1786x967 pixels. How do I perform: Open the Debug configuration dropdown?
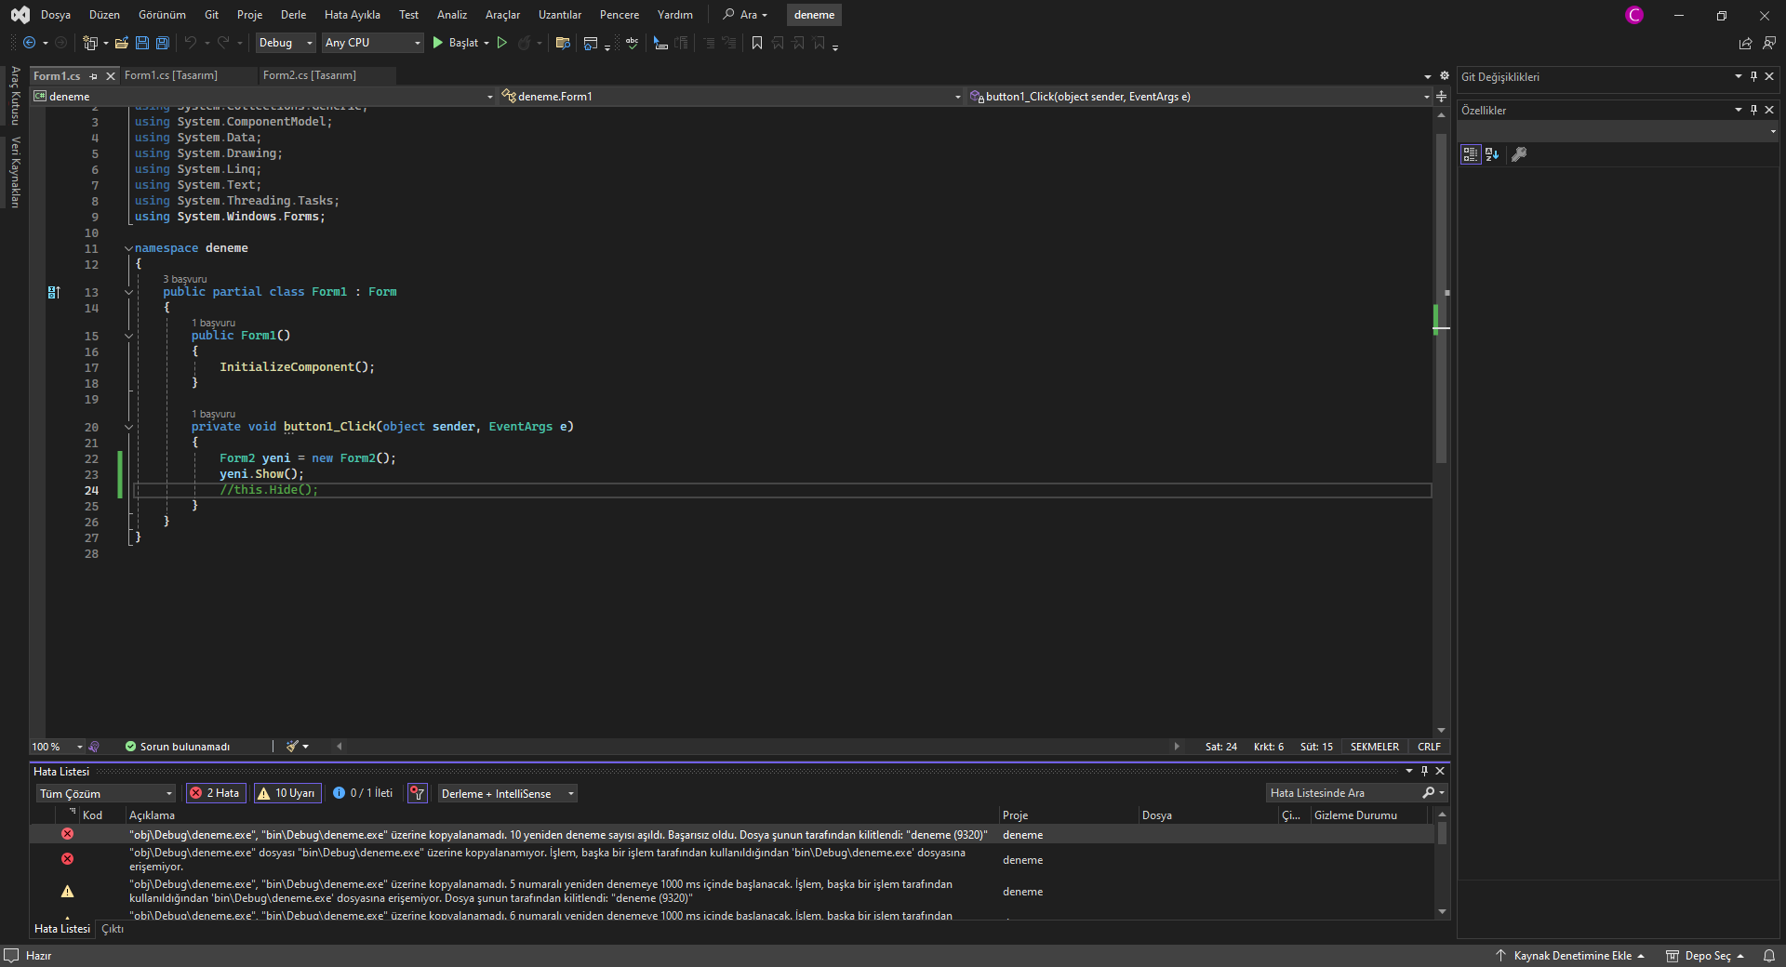point(285,43)
